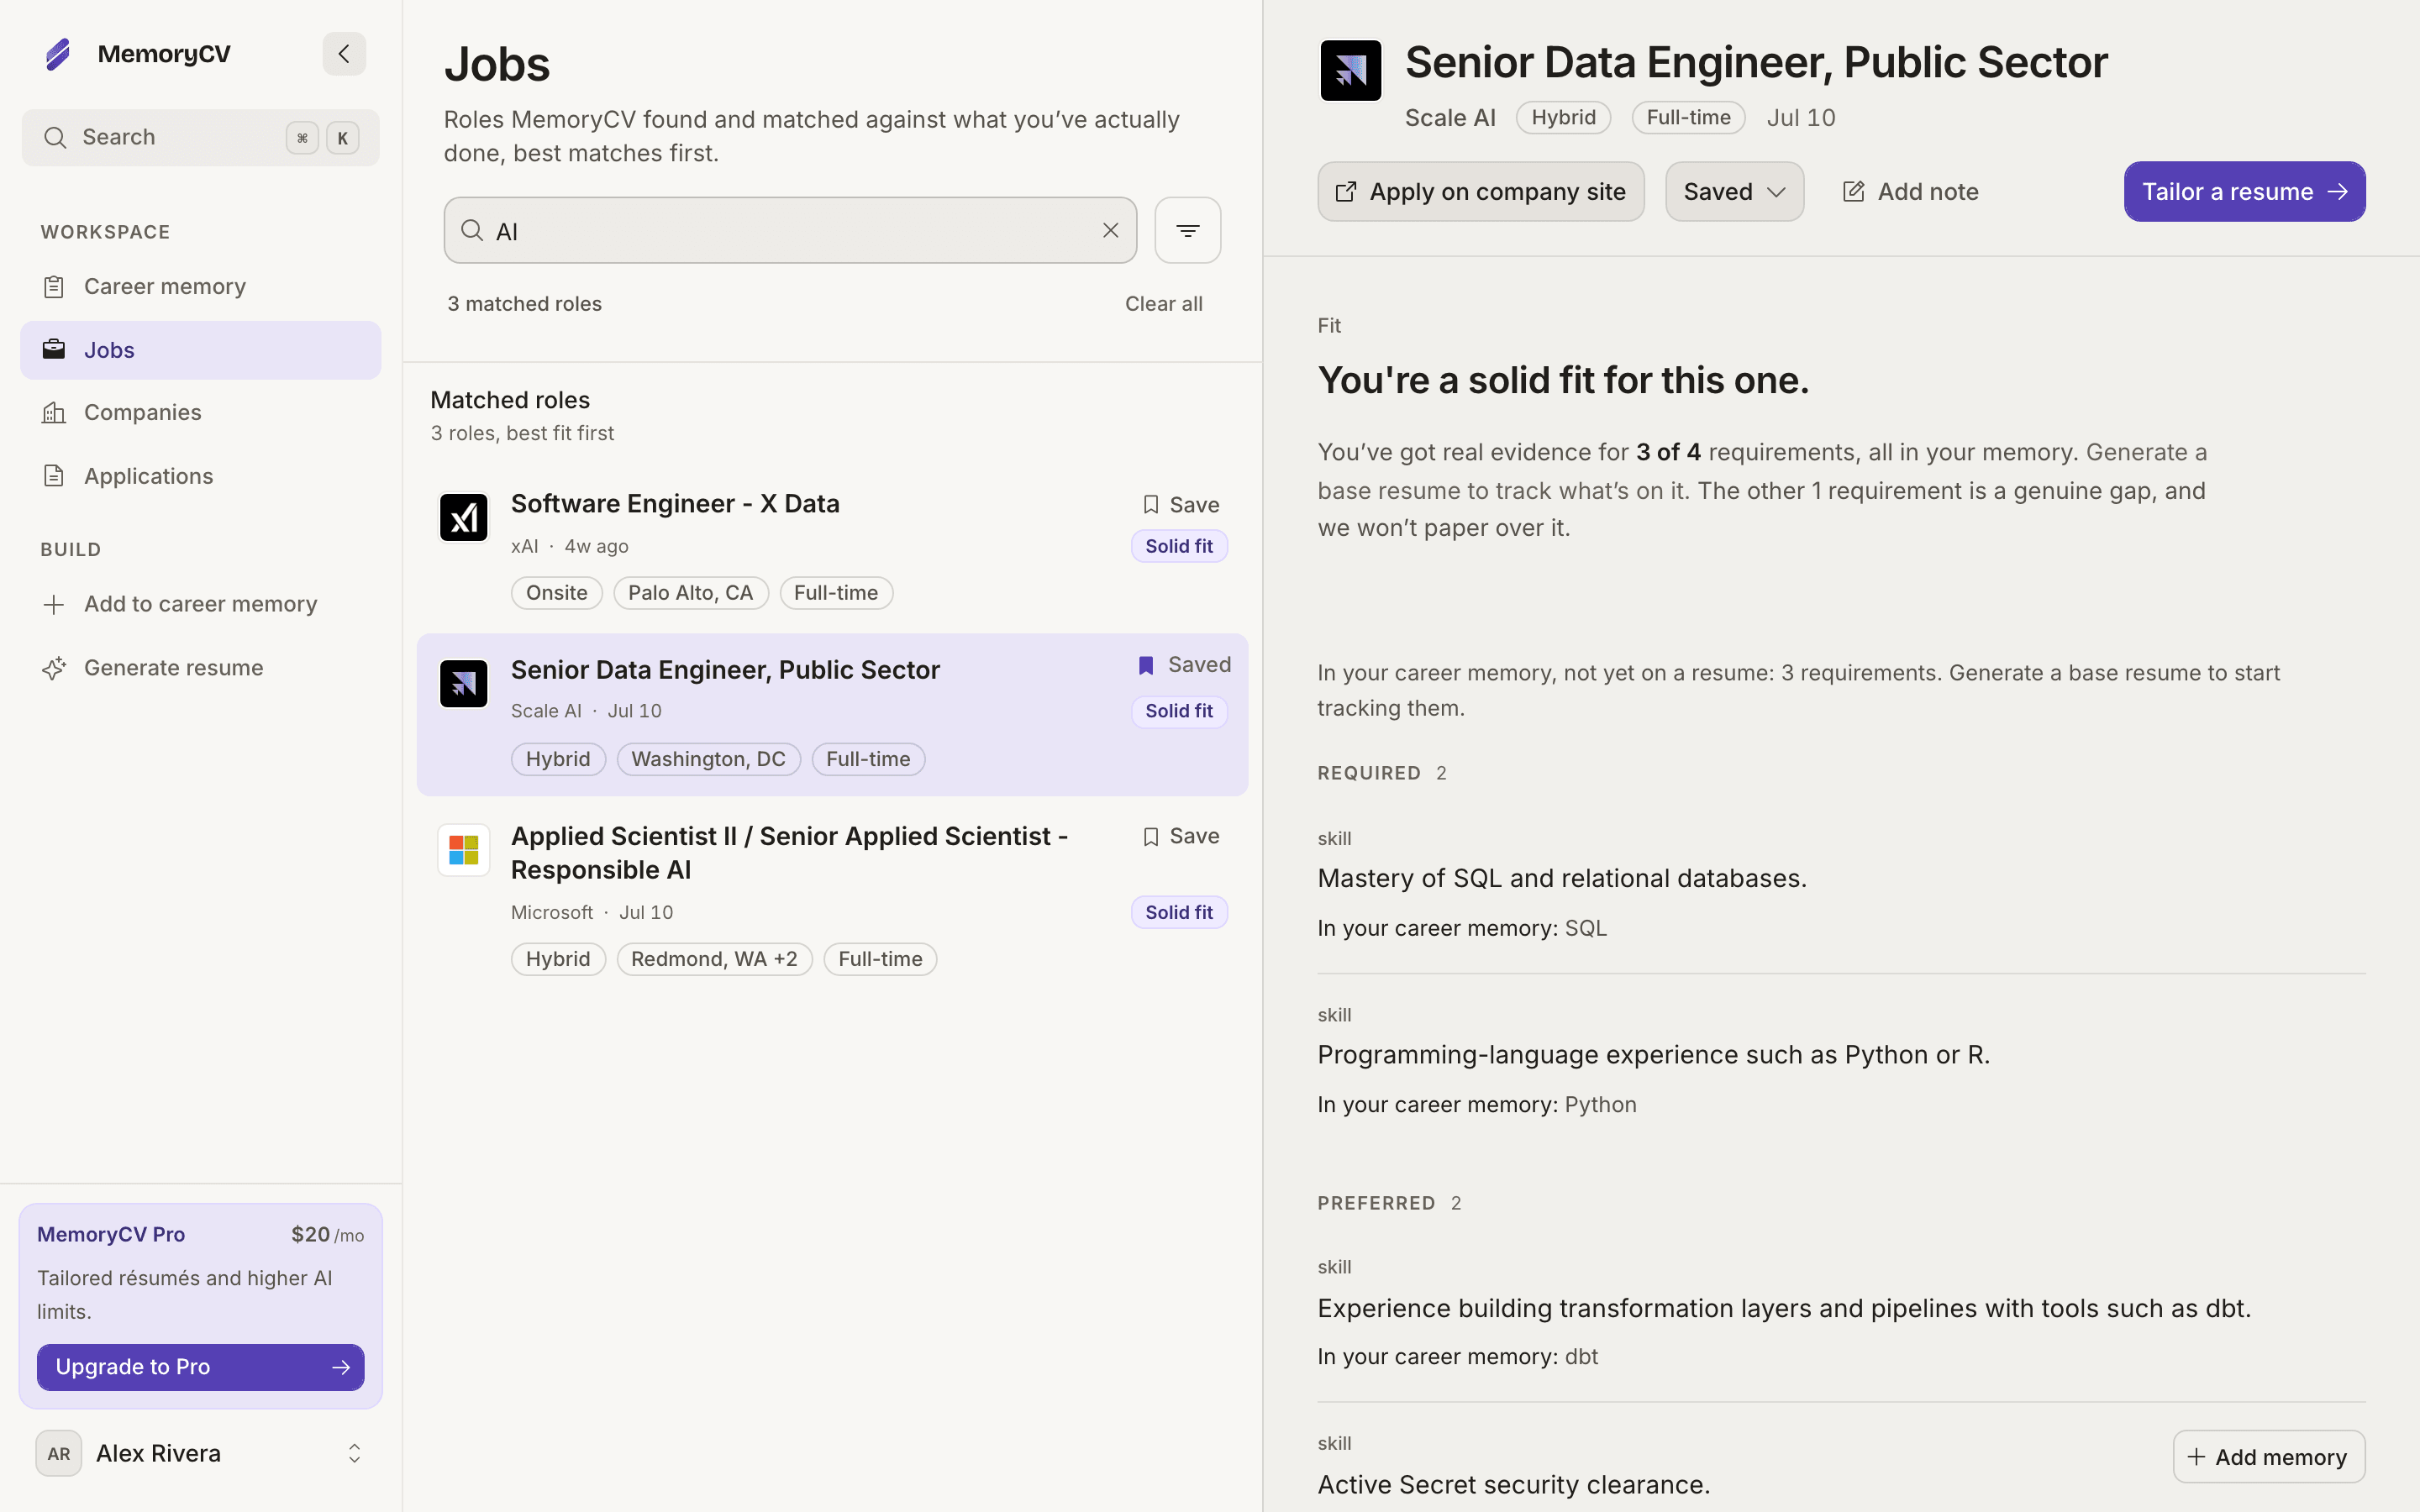Click the arrow icon on Tailor a resume
Screen dimensions: 2420x1512
pos(2338,191)
